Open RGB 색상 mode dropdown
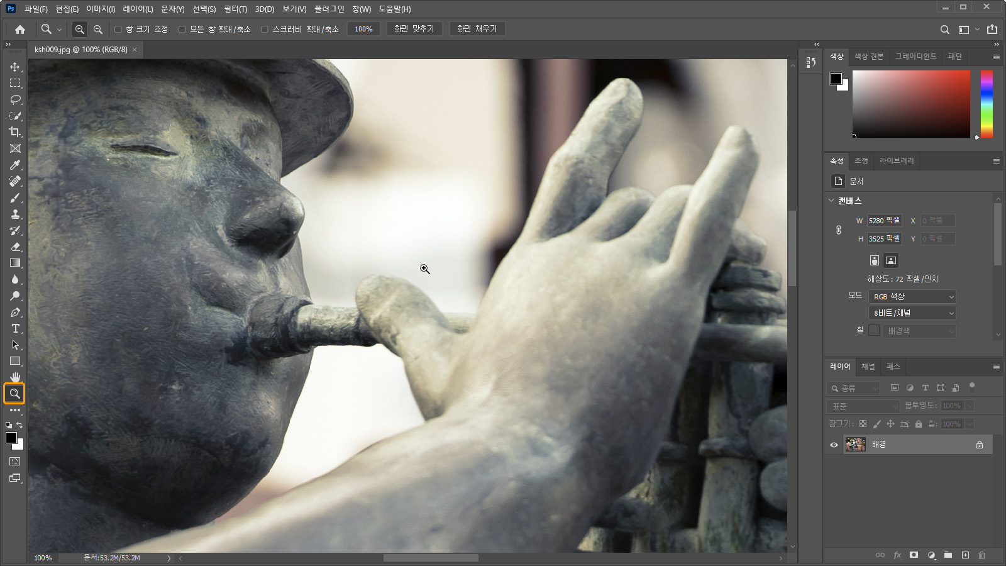Viewport: 1006px width, 566px height. [x=912, y=297]
